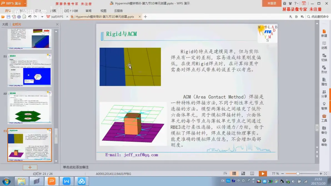331x186 pixels.
Task: Open the 工具 tools sidebar panel
Action: (x=324, y=118)
